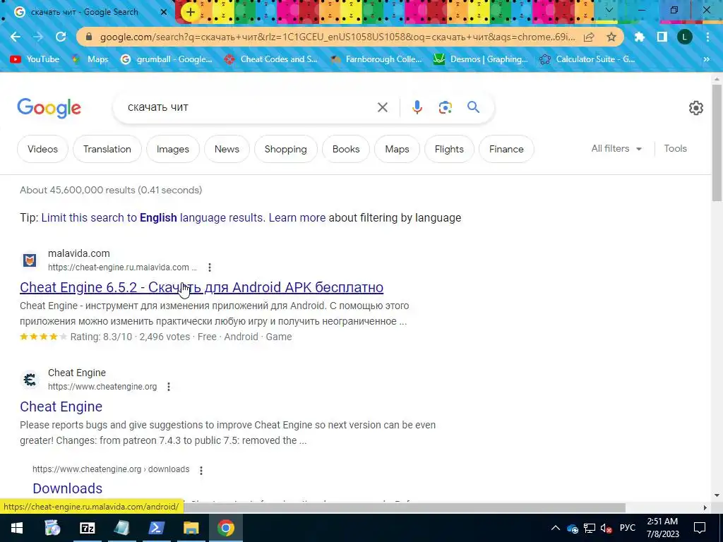Open Google settings gear
723x542 pixels.
(695, 108)
